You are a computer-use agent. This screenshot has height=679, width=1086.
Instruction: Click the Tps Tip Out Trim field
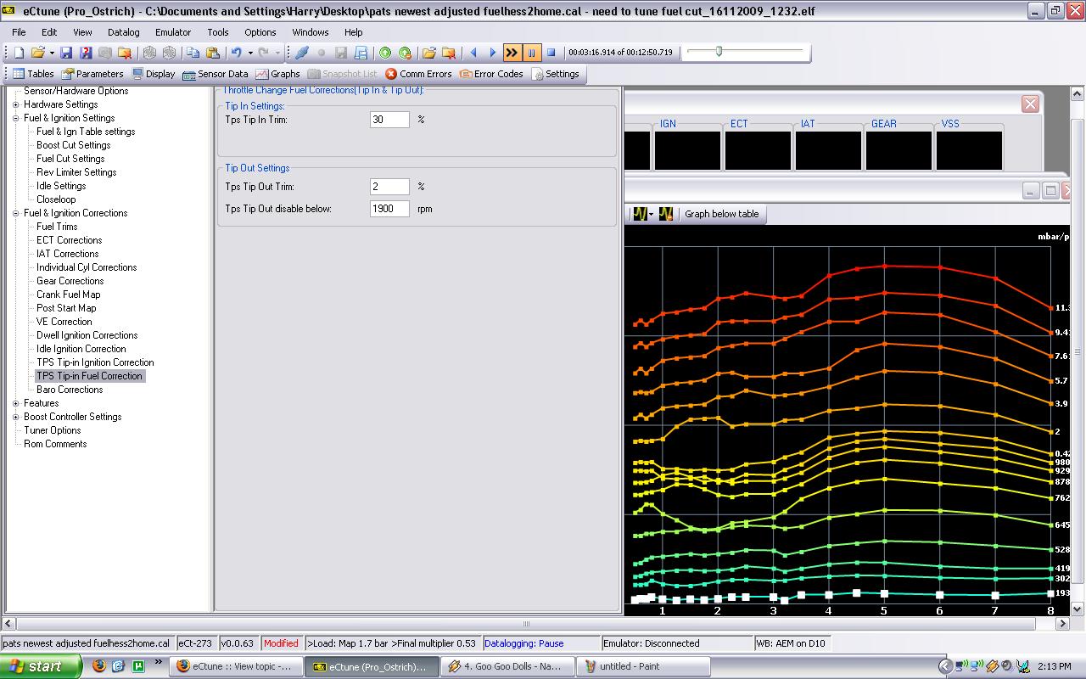[390, 187]
